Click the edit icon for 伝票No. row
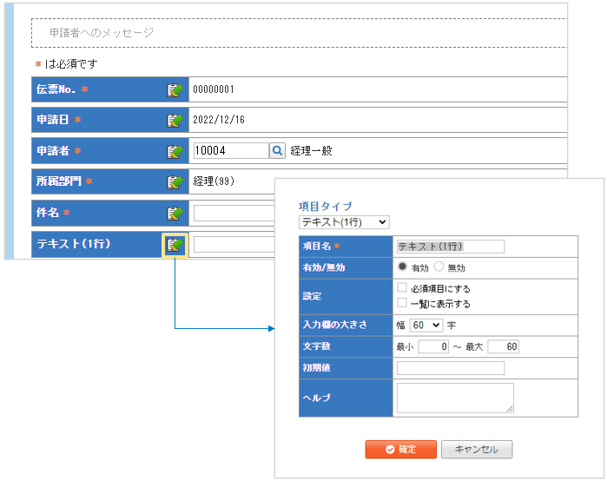 coord(175,89)
